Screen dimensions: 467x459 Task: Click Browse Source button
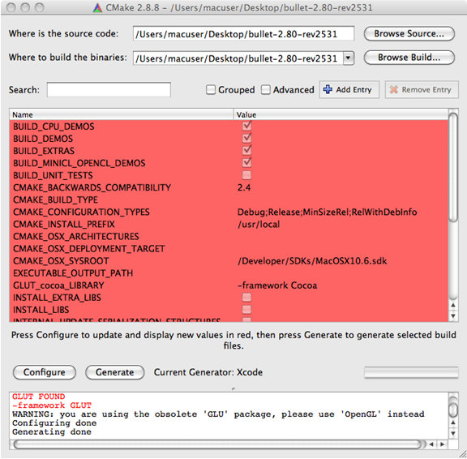click(409, 34)
